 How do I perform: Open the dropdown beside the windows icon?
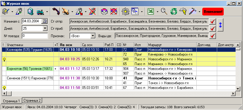click(142, 12)
